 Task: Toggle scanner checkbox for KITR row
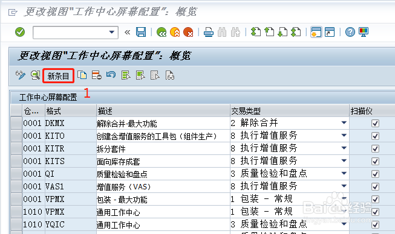pos(375,148)
